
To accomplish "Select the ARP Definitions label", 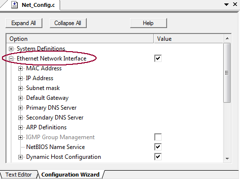I will point(46,127).
